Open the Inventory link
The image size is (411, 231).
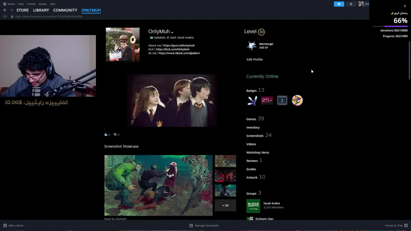[x=253, y=127]
